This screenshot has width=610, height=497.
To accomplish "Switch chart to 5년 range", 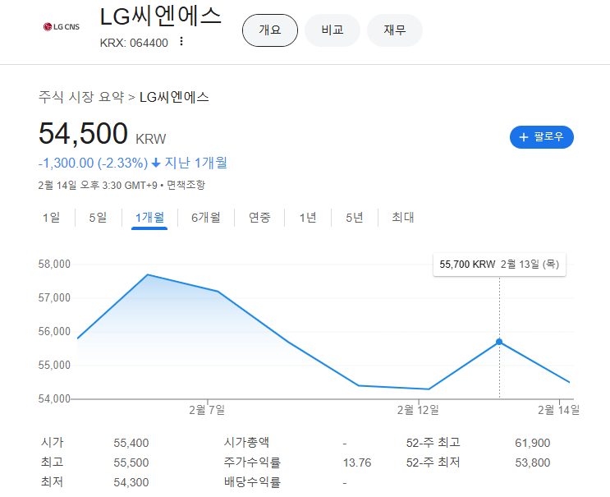I will click(355, 217).
